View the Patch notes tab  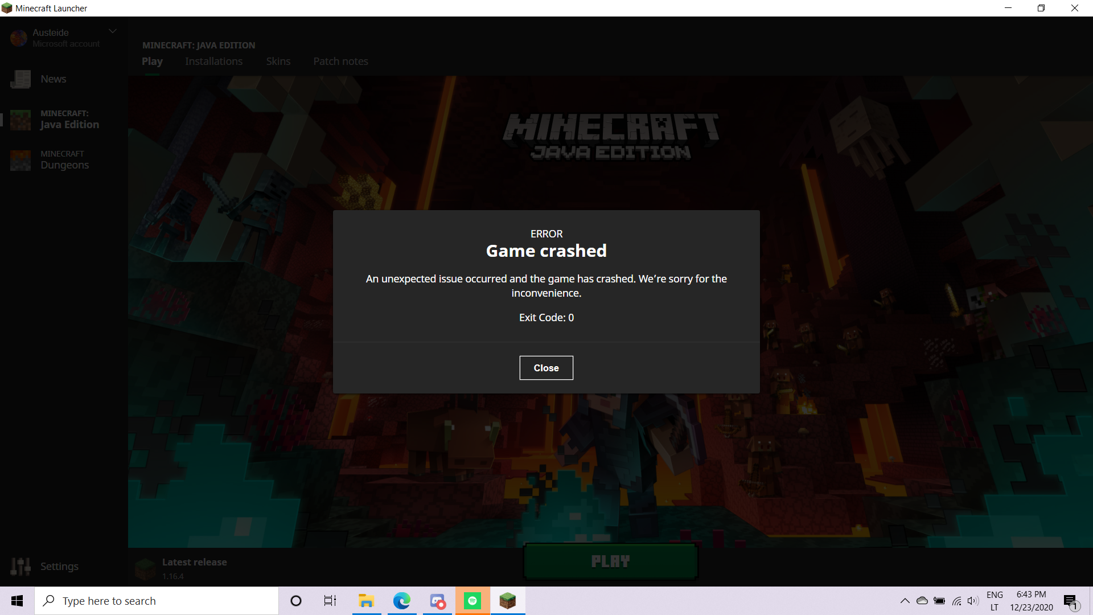tap(340, 61)
